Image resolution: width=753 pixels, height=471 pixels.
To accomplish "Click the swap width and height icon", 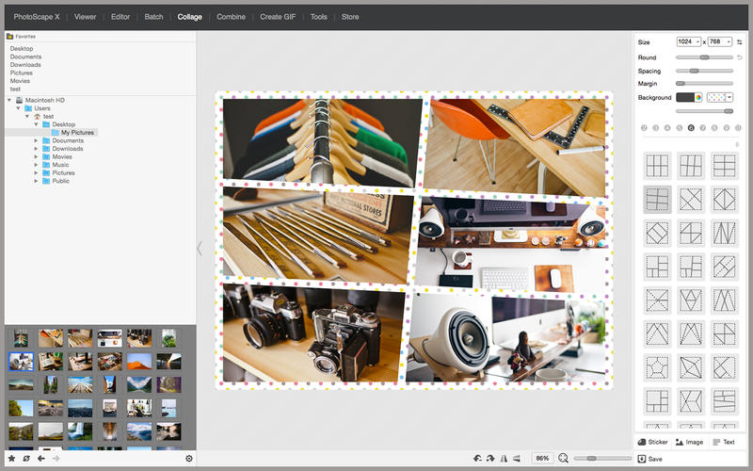I will pos(739,42).
